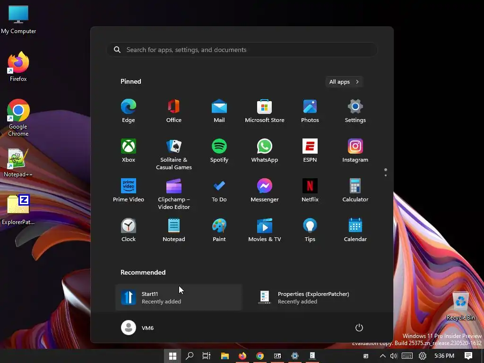Open the taskbar Settings gear app
This screenshot has width=484, height=363.
[295, 356]
